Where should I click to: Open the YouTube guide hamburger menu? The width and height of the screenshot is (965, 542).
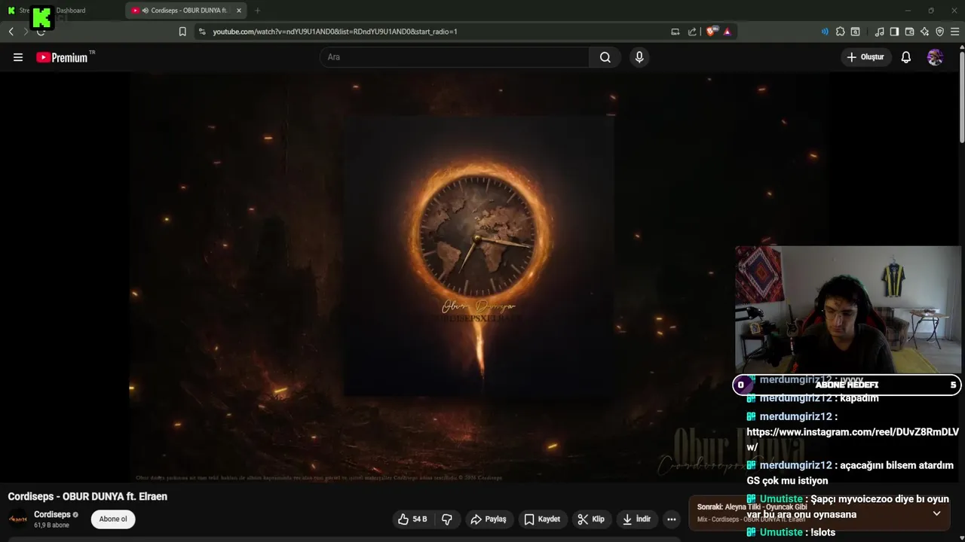[x=18, y=57]
